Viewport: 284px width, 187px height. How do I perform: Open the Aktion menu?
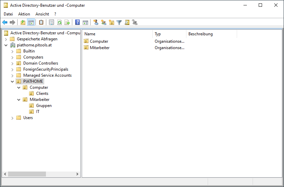[x=24, y=14]
